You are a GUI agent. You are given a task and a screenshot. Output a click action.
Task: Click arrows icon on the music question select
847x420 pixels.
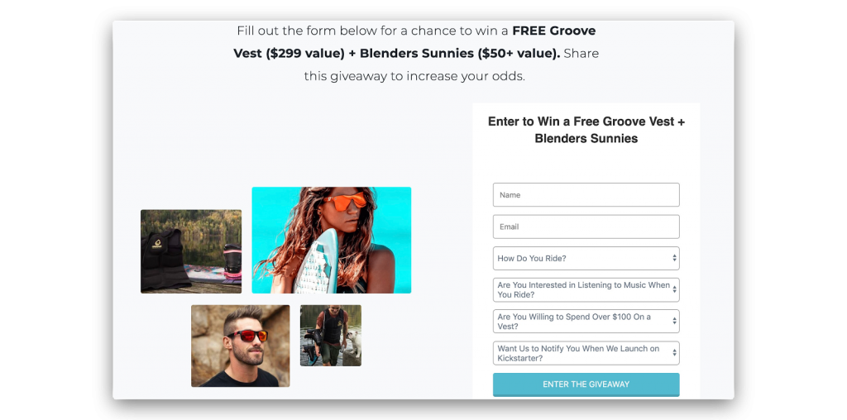click(674, 290)
